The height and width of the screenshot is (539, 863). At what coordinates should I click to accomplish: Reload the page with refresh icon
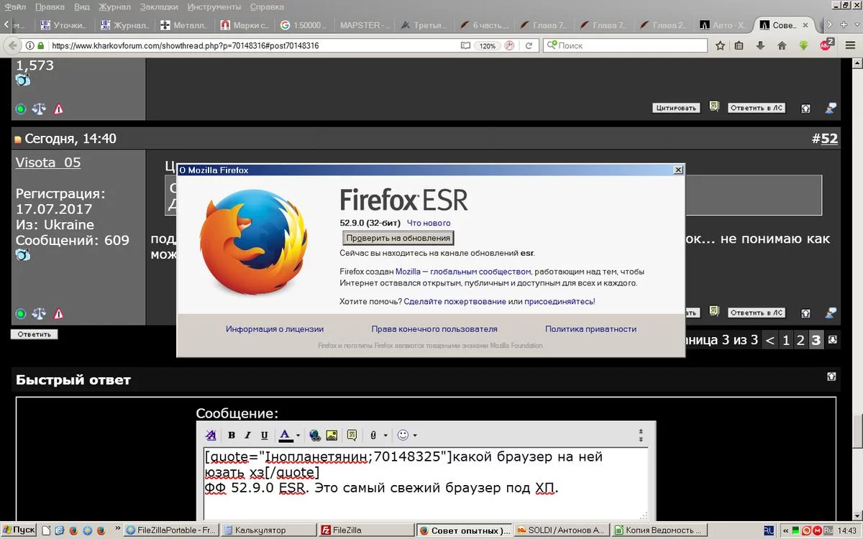[529, 45]
